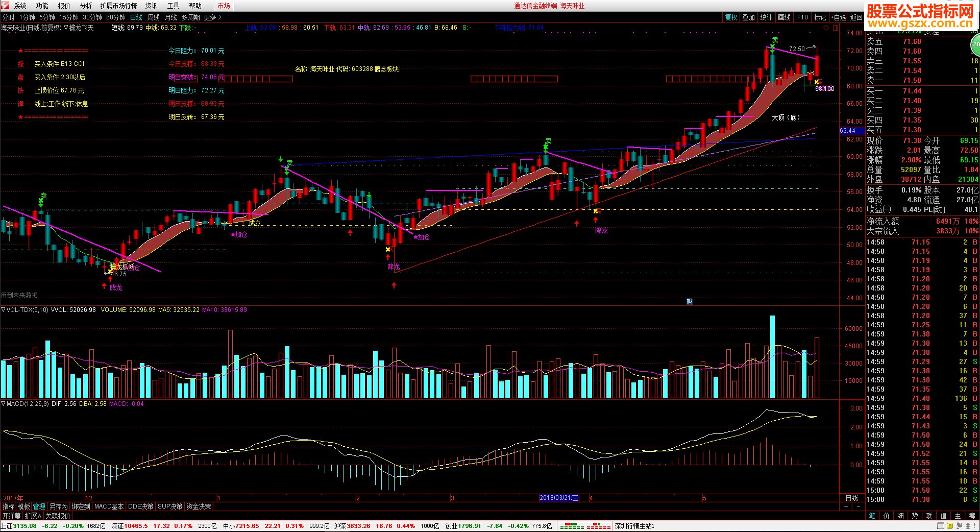Image resolution: width=980 pixels, height=532 pixels.
Task: Open the 细 detail tab icon
Action: 901,516
